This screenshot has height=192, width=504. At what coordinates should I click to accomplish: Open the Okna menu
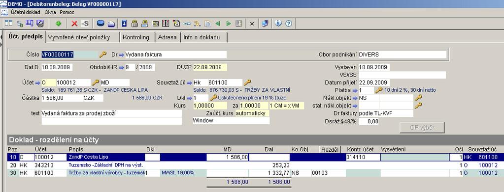50,12
